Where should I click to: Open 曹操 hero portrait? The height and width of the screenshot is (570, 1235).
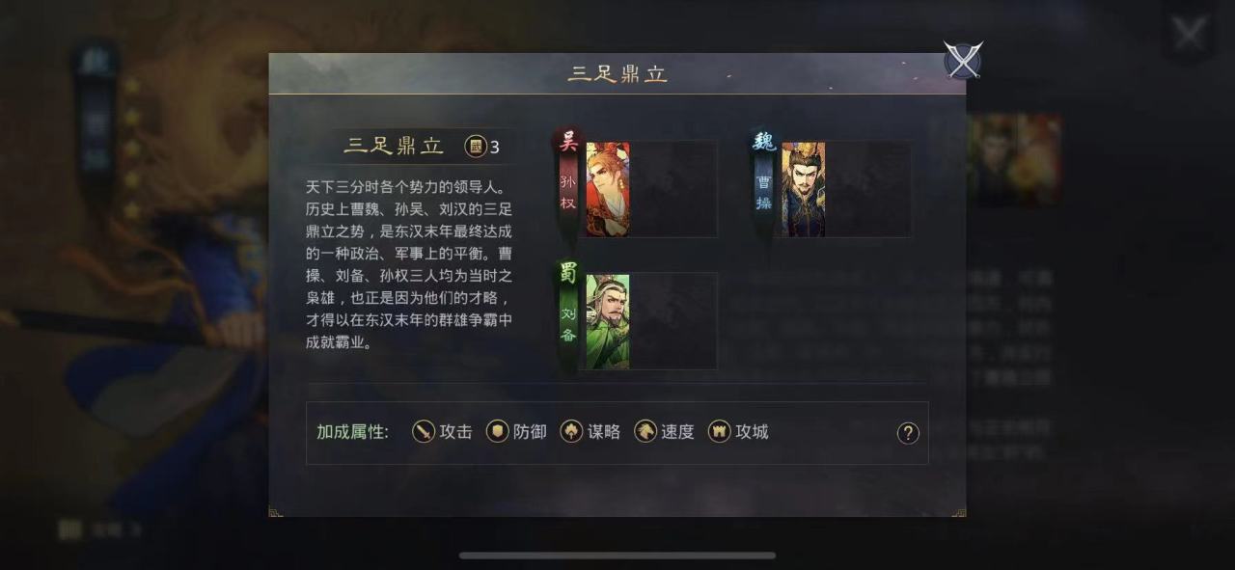[803, 189]
